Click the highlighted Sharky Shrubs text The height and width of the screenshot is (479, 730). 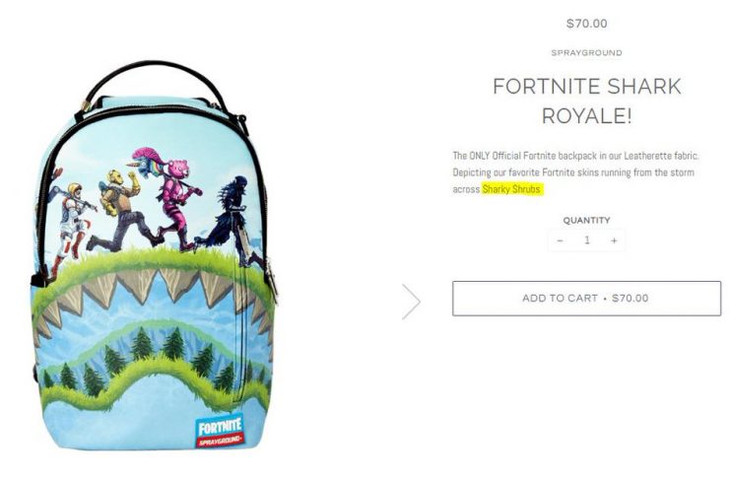[x=511, y=189]
